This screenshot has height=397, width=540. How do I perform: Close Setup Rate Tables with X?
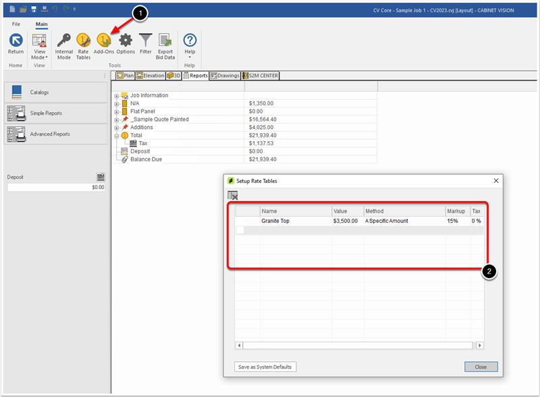(x=496, y=181)
